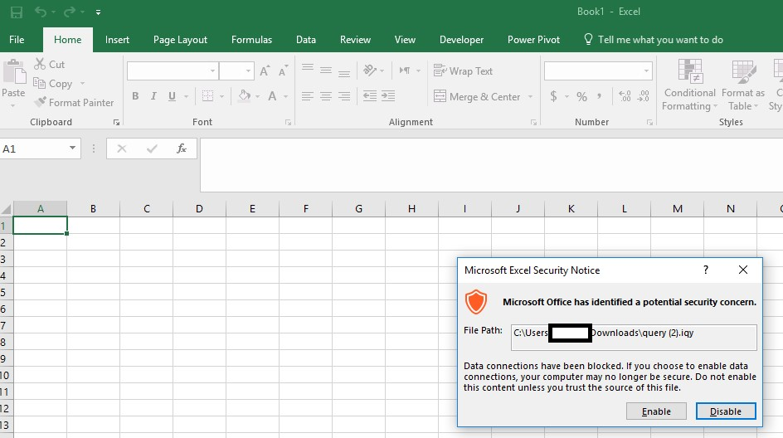Screen dimensions: 783x438
Task: Open the View tab
Action: coord(405,40)
